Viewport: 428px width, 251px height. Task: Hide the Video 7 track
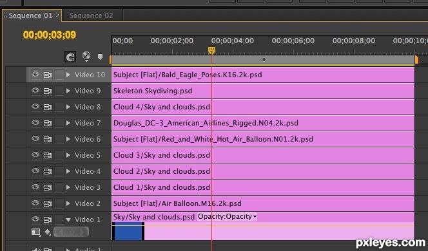pos(35,122)
